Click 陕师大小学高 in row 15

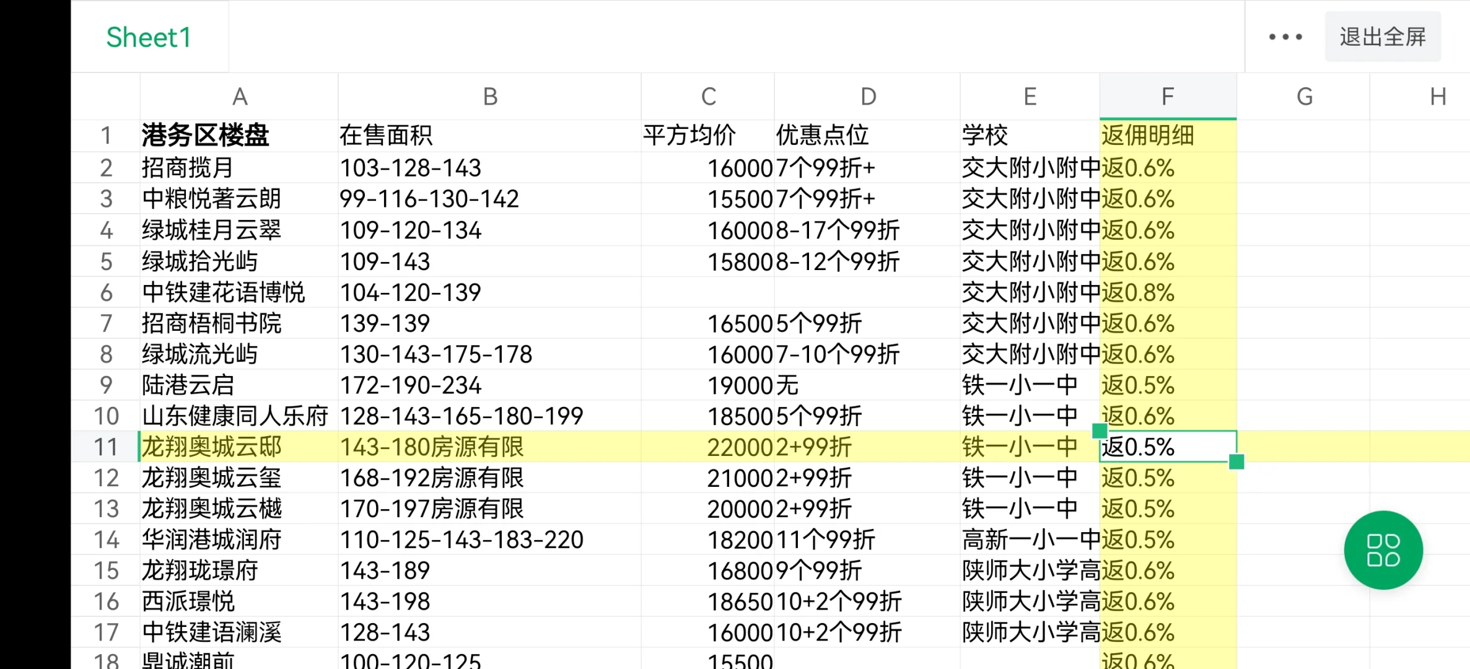coord(1030,571)
